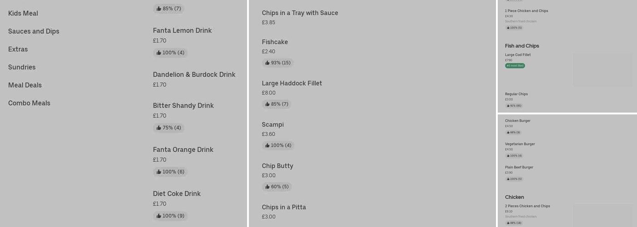The width and height of the screenshot is (637, 227).
Task: Select the Chips in a Pitta item
Action: tap(284, 207)
